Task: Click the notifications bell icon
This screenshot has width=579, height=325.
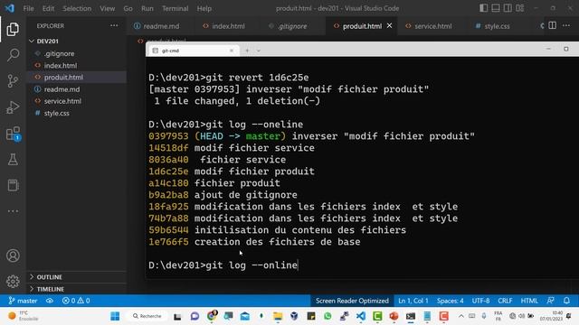Action: [566, 301]
